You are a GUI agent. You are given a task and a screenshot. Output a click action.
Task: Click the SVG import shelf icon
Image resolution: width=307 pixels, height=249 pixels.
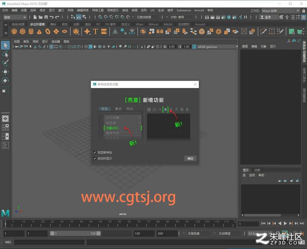pos(104,31)
